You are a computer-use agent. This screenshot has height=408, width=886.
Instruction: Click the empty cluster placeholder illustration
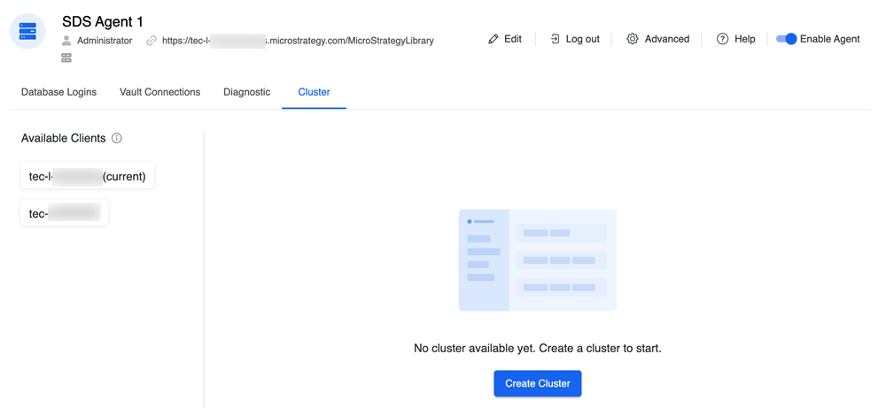tap(537, 260)
